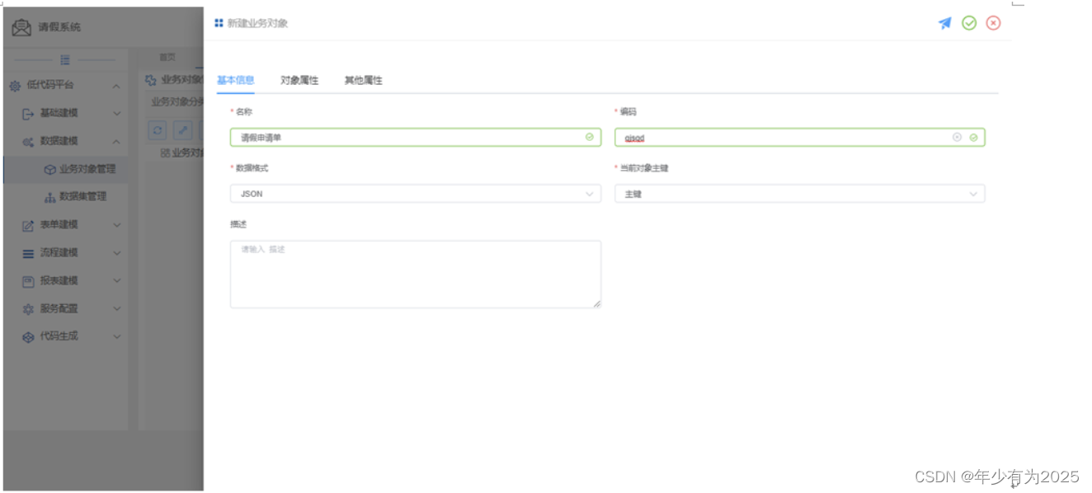
Task: Open the 当前对象主键 dropdown
Action: pyautogui.click(x=800, y=194)
